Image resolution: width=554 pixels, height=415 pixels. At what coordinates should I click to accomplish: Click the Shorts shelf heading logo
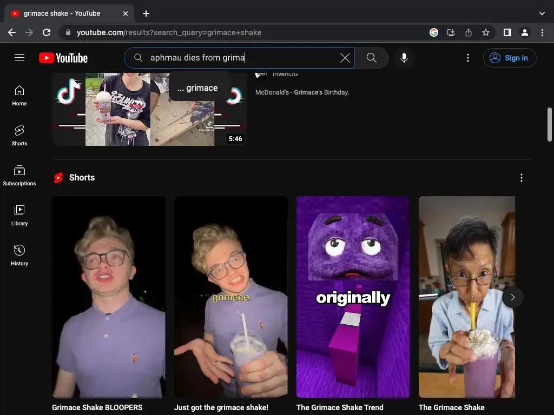click(58, 177)
